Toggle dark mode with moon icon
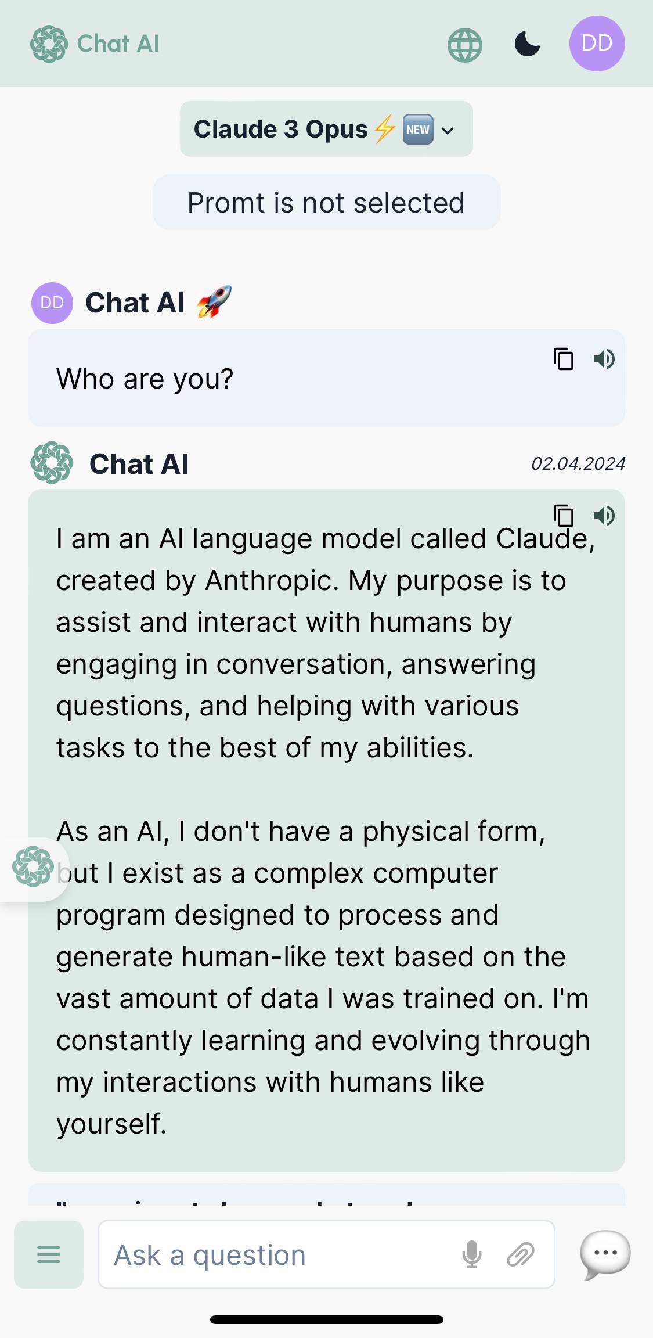The height and width of the screenshot is (1338, 653). pos(527,44)
